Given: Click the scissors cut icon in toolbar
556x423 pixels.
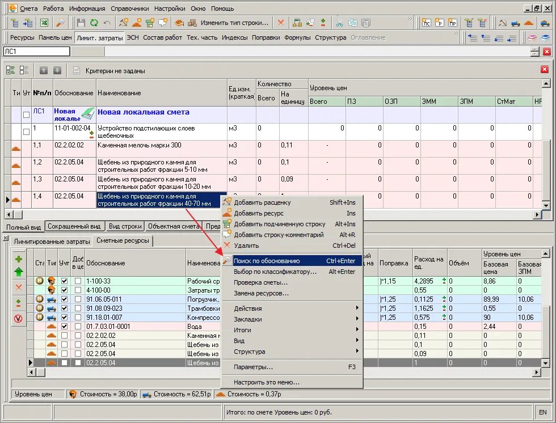Looking at the screenshot, I should pyautogui.click(x=339, y=23).
